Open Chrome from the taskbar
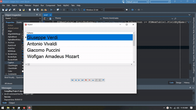Viewport: 196px width, 110px height. [13, 108]
